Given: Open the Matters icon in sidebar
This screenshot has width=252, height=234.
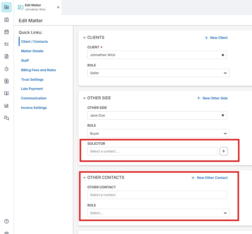Looking at the screenshot, I should (x=7, y=7).
